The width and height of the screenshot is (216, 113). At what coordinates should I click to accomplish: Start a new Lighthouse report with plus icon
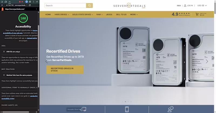(2, 5)
